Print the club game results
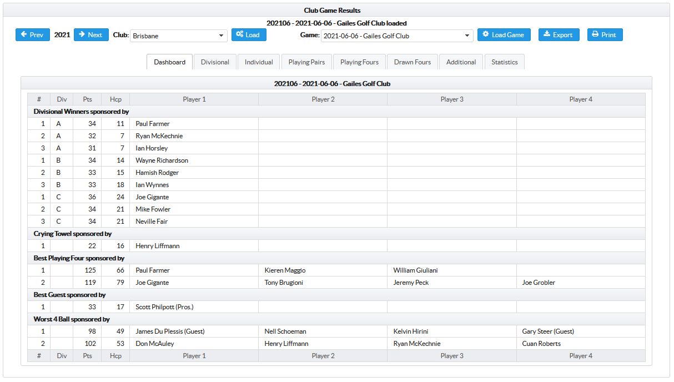674x382 pixels. pyautogui.click(x=605, y=34)
